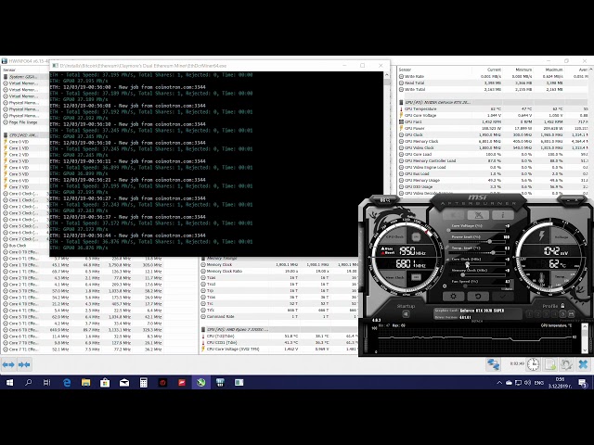Adjust the Power Limit slider handle
Viewport: 594px width, 445px height.
(489, 241)
